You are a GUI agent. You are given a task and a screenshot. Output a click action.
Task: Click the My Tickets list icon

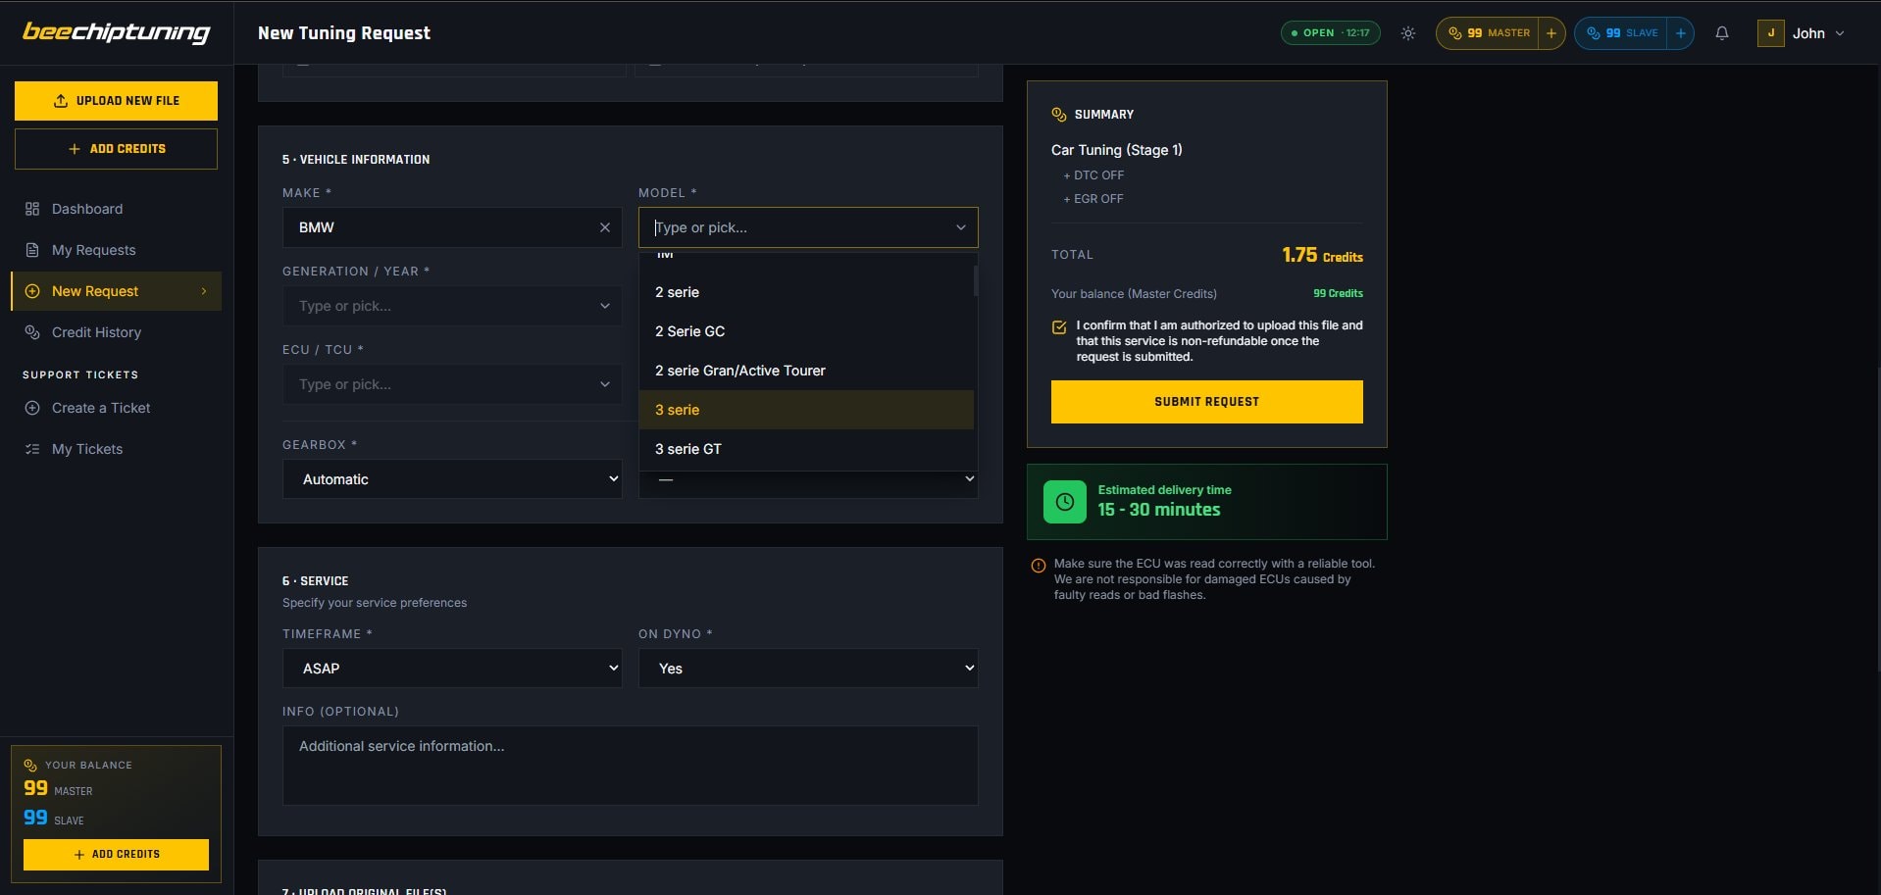click(x=32, y=449)
